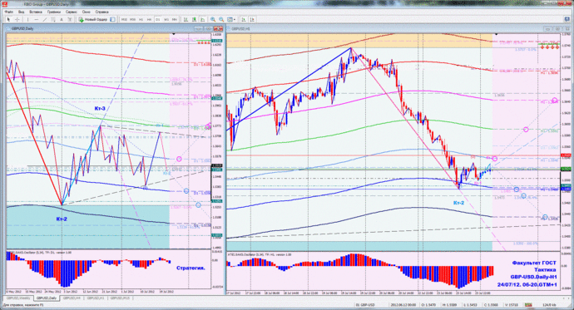Switch timeframe to H4
This screenshot has width=574, height=310.
coord(150,19)
